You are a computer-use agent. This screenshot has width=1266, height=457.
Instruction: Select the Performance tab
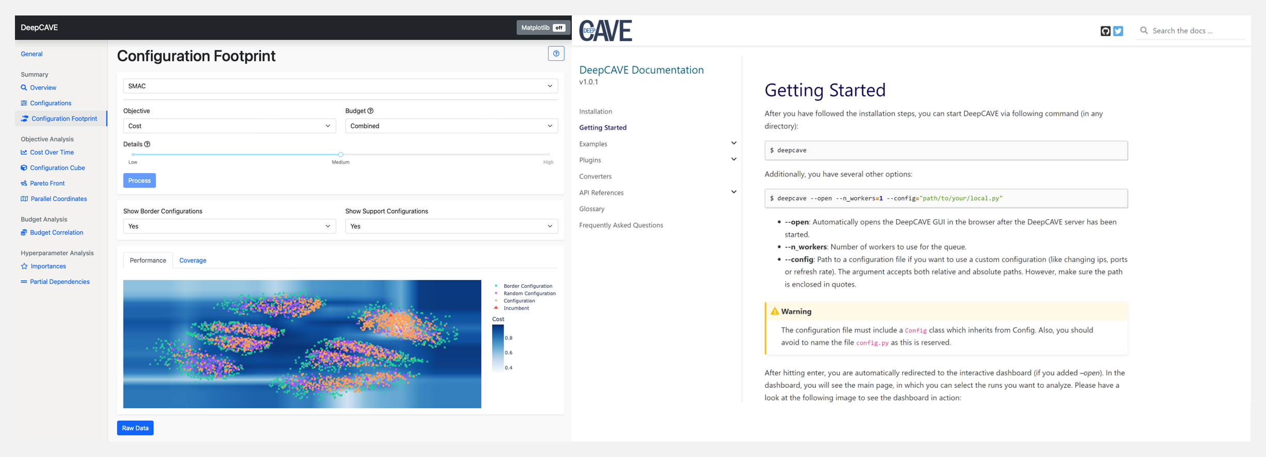(148, 260)
